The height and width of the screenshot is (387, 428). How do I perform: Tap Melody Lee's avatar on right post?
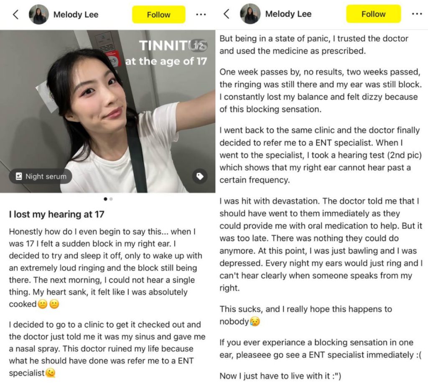pyautogui.click(x=250, y=14)
